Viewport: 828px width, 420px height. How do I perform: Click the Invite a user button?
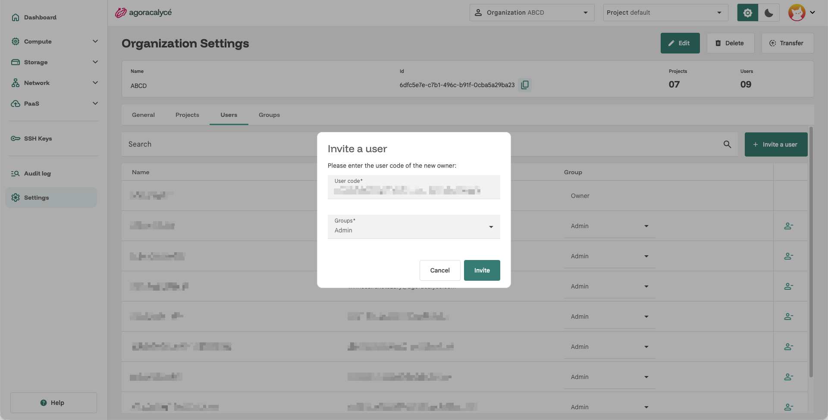pos(776,144)
